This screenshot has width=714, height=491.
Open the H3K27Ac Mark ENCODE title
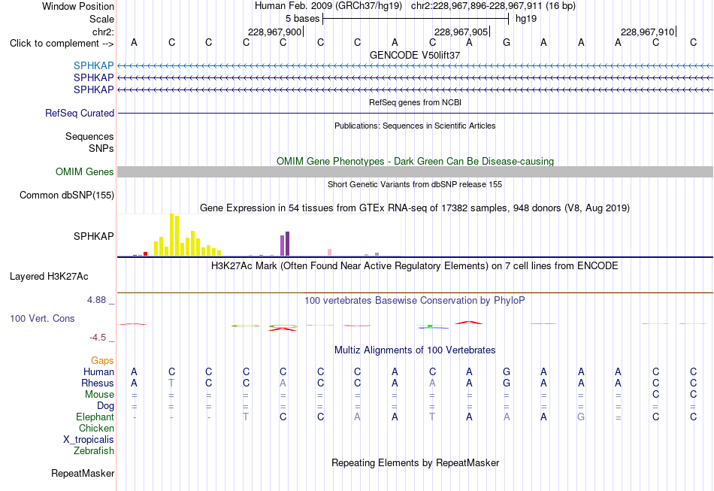pos(415,266)
